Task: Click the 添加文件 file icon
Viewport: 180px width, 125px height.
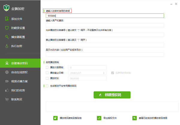Action: click(7, 19)
